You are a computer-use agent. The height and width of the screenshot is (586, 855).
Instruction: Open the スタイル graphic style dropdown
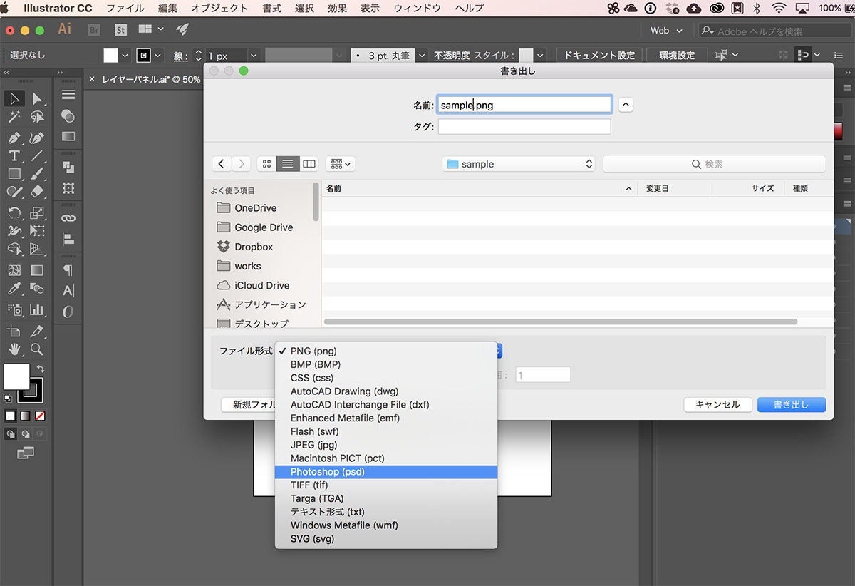tap(540, 56)
